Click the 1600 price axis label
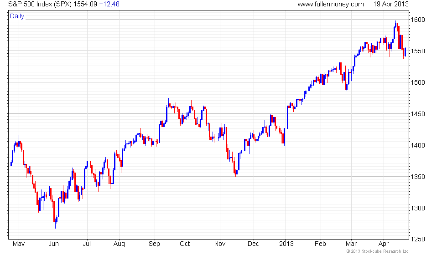The image size is (447, 255). [418, 20]
